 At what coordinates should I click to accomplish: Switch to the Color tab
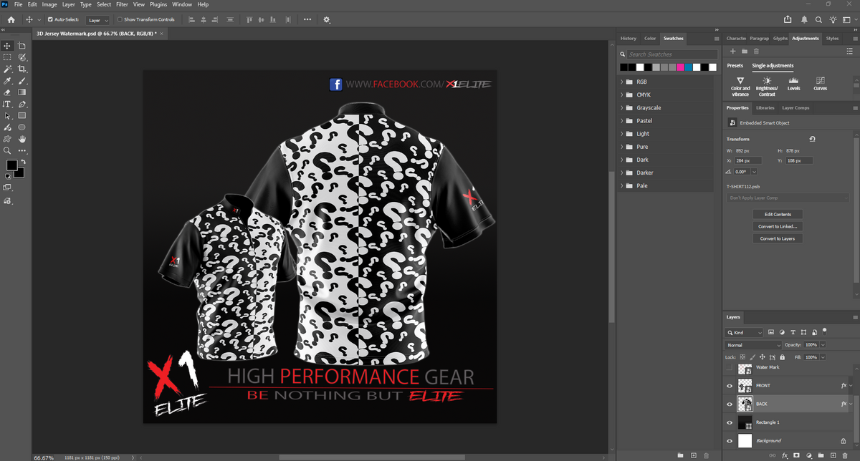pyautogui.click(x=650, y=38)
